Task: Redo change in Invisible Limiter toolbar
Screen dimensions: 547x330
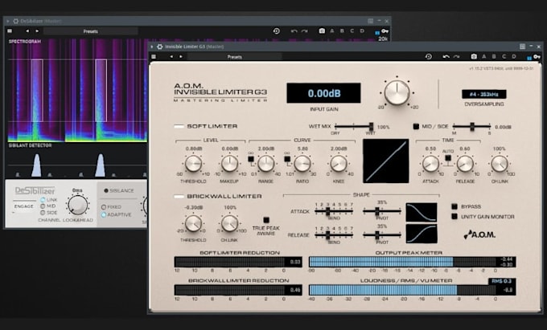Action: click(456, 56)
